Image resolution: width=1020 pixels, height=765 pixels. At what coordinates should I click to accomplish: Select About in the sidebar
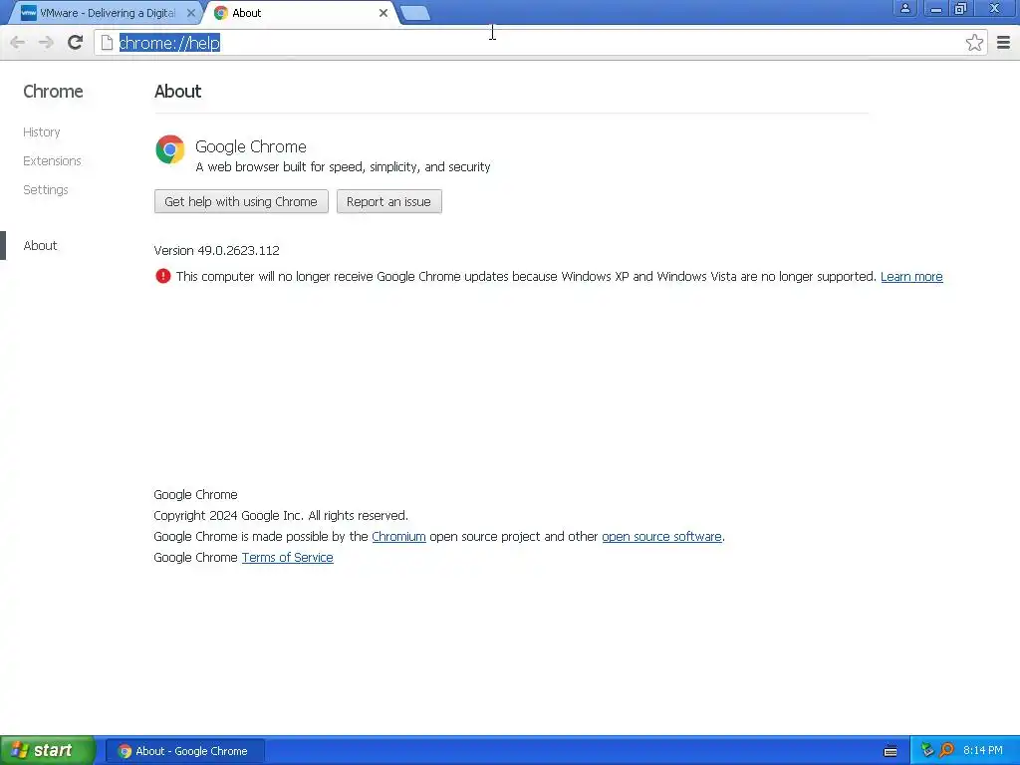(40, 245)
